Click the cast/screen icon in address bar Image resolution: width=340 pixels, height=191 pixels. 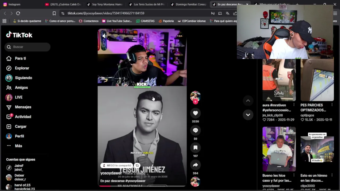pyautogui.click(x=220, y=13)
